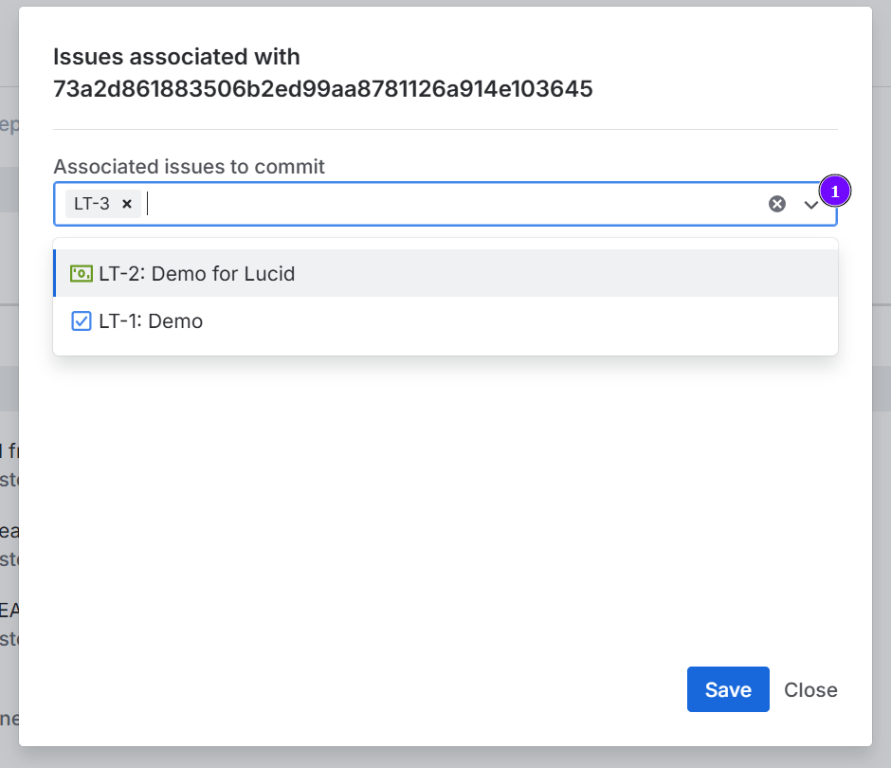Remove the LT-3 chip with its x
The width and height of the screenshot is (891, 768).
pyautogui.click(x=127, y=204)
